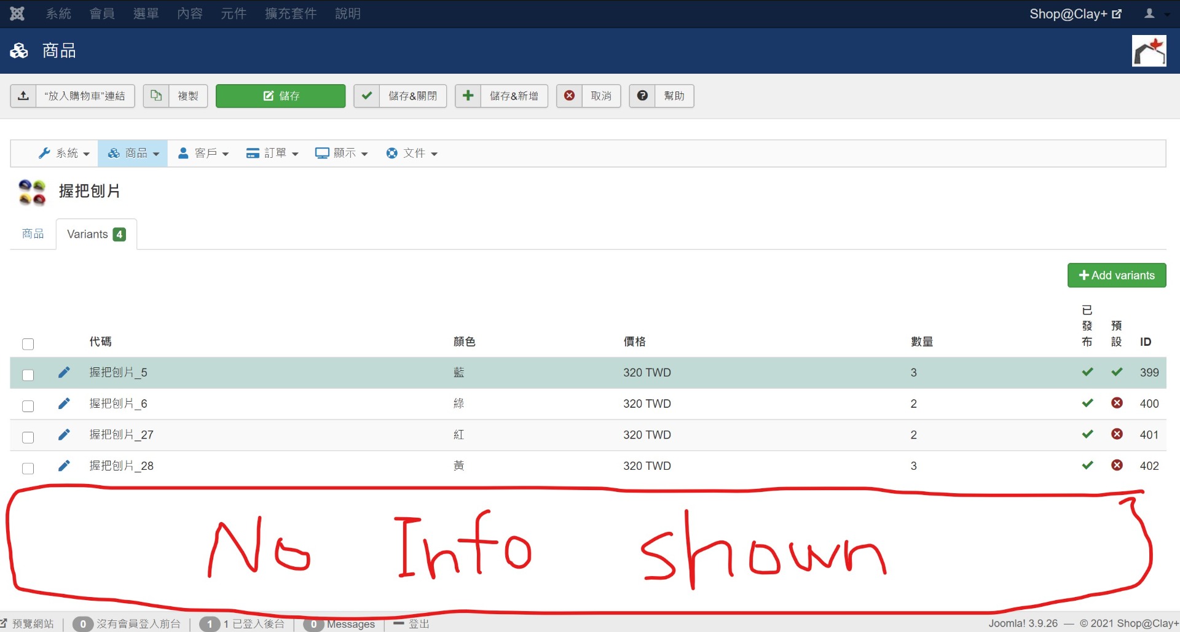
Task: Switch to the 商品 tab
Action: 33,234
